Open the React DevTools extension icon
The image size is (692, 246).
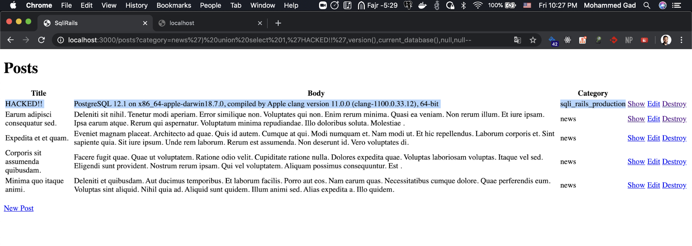tap(567, 40)
